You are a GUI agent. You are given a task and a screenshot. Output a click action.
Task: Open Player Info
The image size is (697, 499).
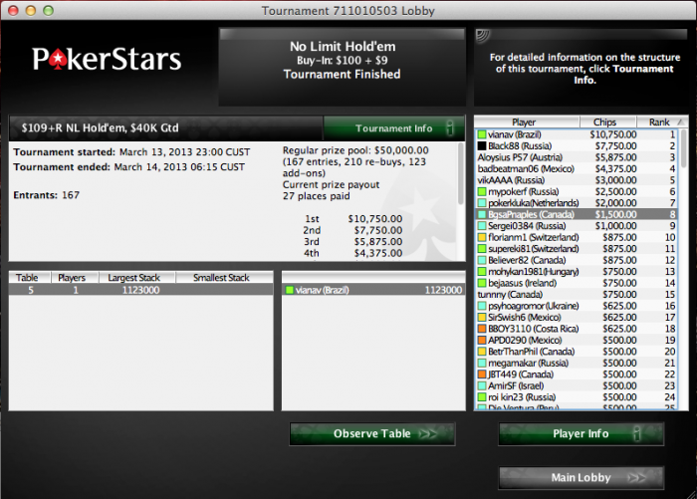pos(581,433)
